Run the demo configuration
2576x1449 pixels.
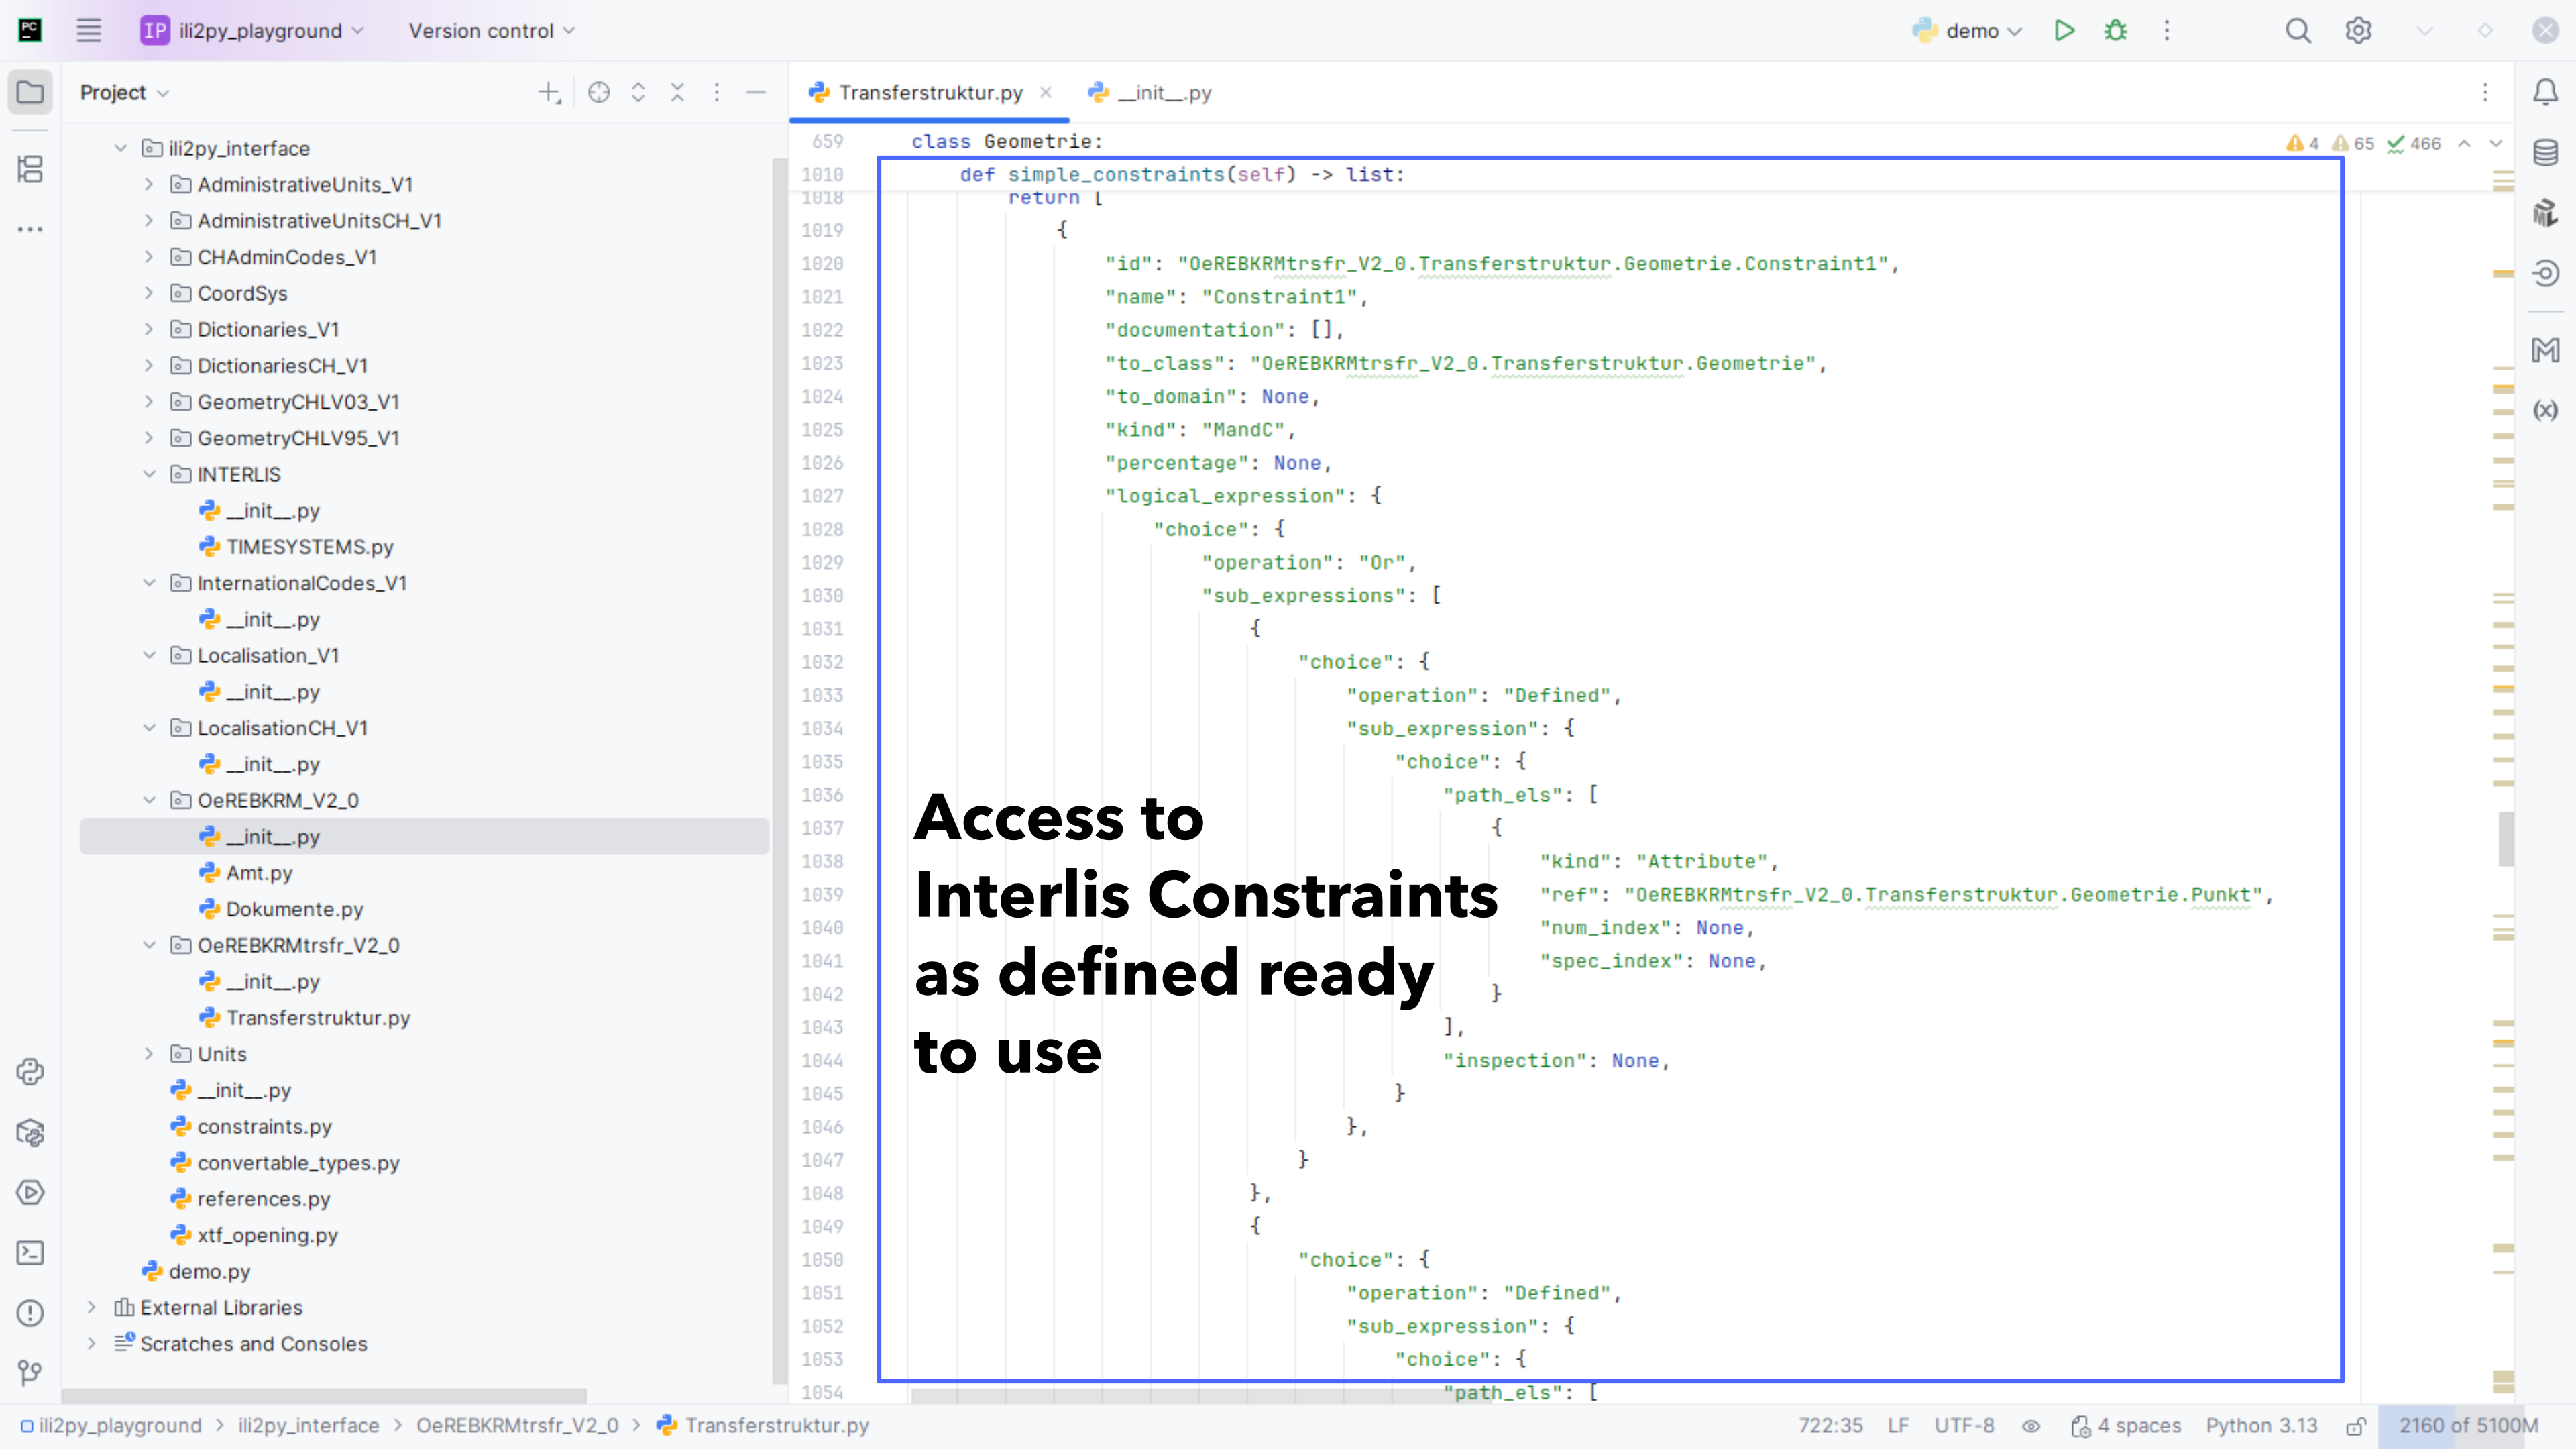[2064, 31]
